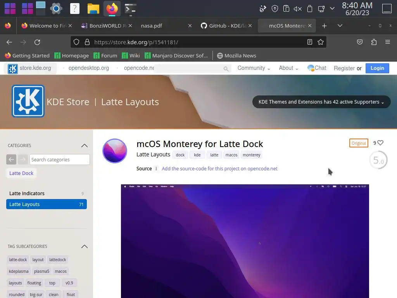Switch to the nasa.pdf tab
397x298 pixels.
(x=162, y=26)
